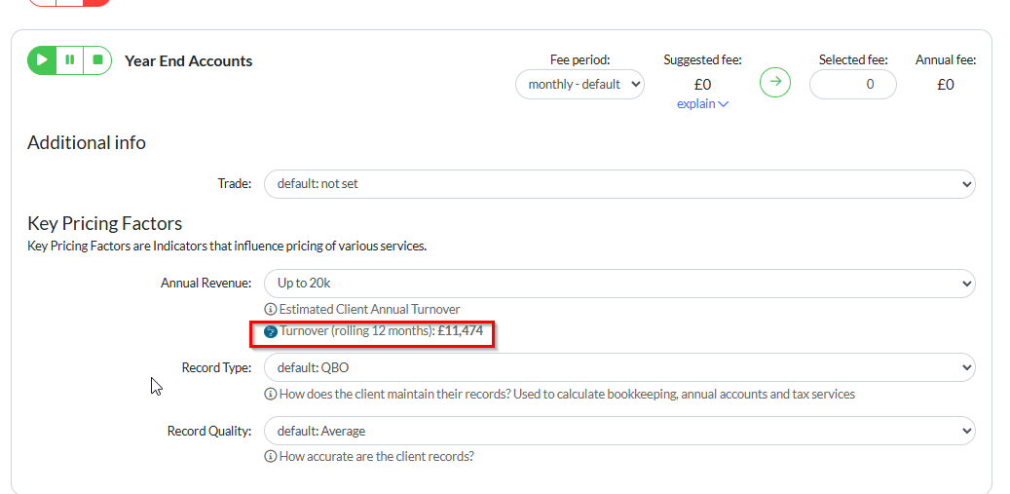This screenshot has width=1010, height=494.
Task: Click into the Selected fee input field
Action: coord(852,85)
